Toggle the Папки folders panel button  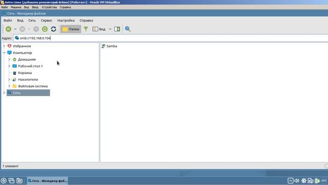[x=71, y=29]
